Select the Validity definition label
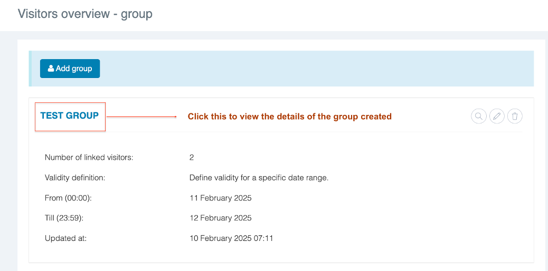Screen dimensions: 548x271 [75, 178]
